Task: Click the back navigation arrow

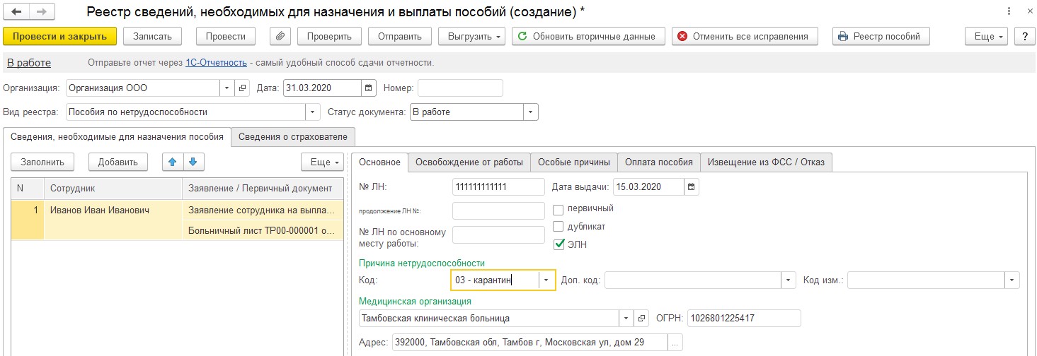Action: tap(16, 12)
